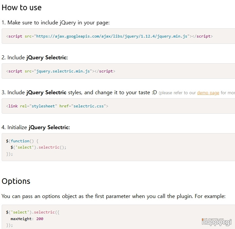Click step 2 'Include jQuery Selectric:' text

point(34,58)
